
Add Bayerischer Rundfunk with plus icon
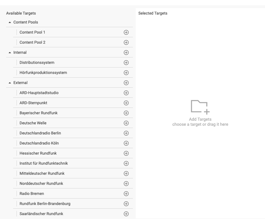click(x=126, y=113)
